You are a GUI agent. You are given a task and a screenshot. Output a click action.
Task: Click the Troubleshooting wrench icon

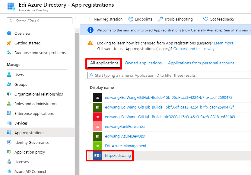point(160,19)
